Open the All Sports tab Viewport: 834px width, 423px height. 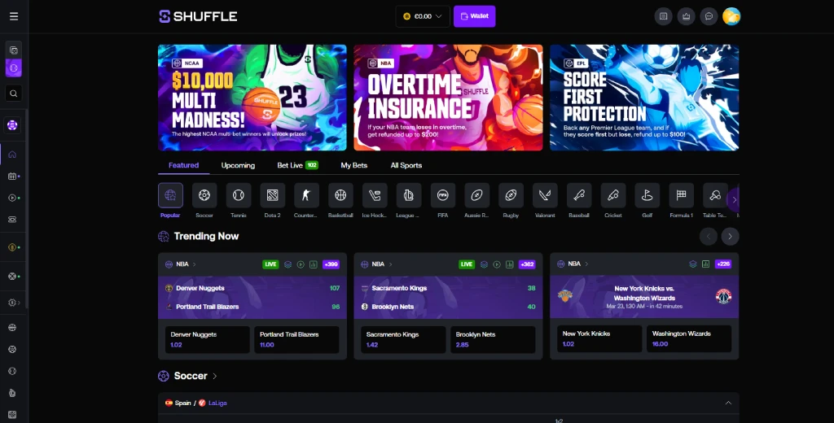[x=406, y=165]
